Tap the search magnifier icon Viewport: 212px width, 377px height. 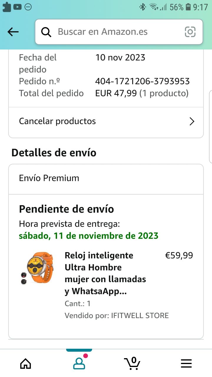(x=46, y=32)
